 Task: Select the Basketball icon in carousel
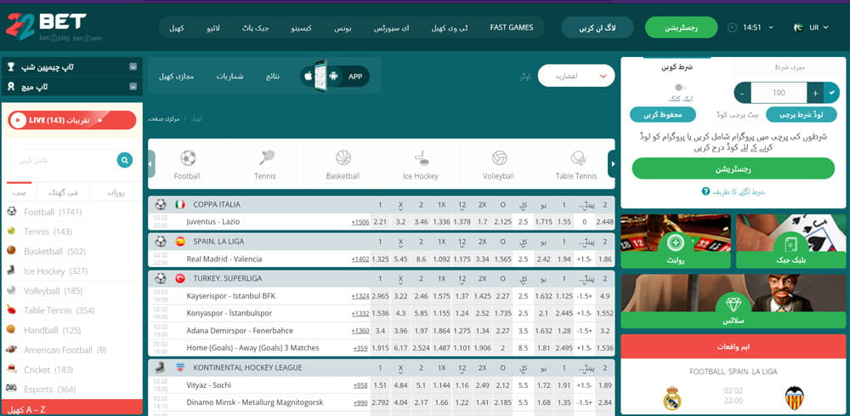(x=343, y=158)
